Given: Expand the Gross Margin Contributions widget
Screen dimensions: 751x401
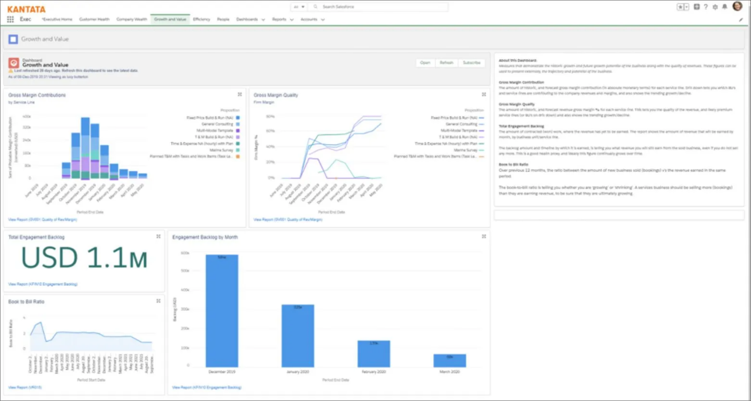Looking at the screenshot, I should click(240, 94).
